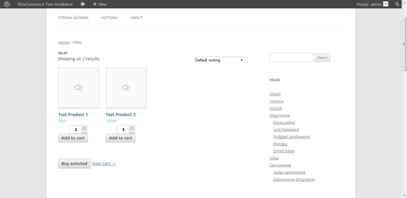Open the Historia nav item
This screenshot has width=407, height=198.
click(109, 18)
